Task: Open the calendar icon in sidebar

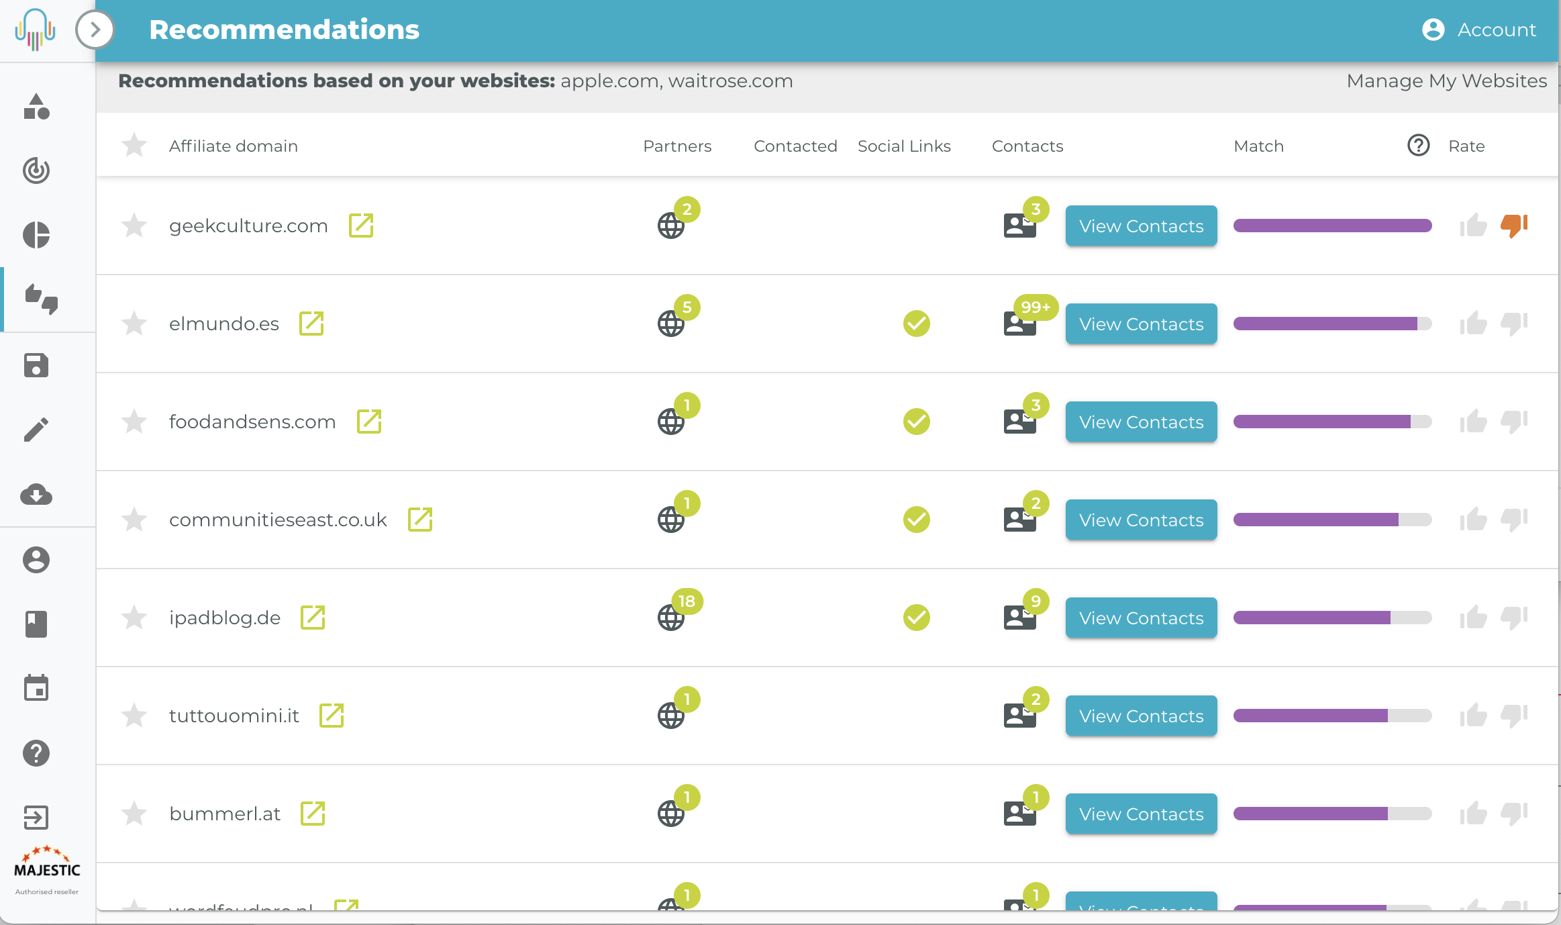Action: (x=36, y=688)
